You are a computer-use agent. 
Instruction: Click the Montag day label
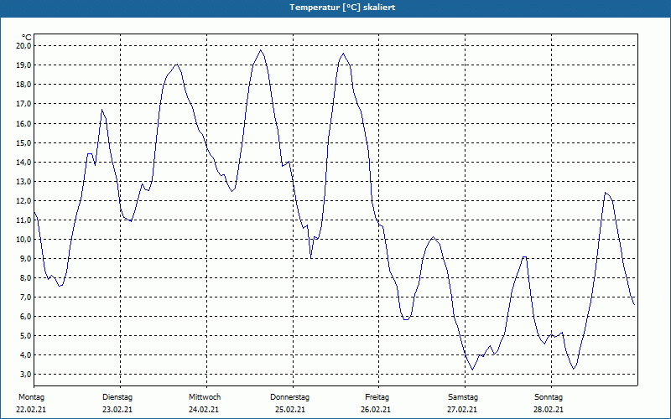pyautogui.click(x=31, y=397)
